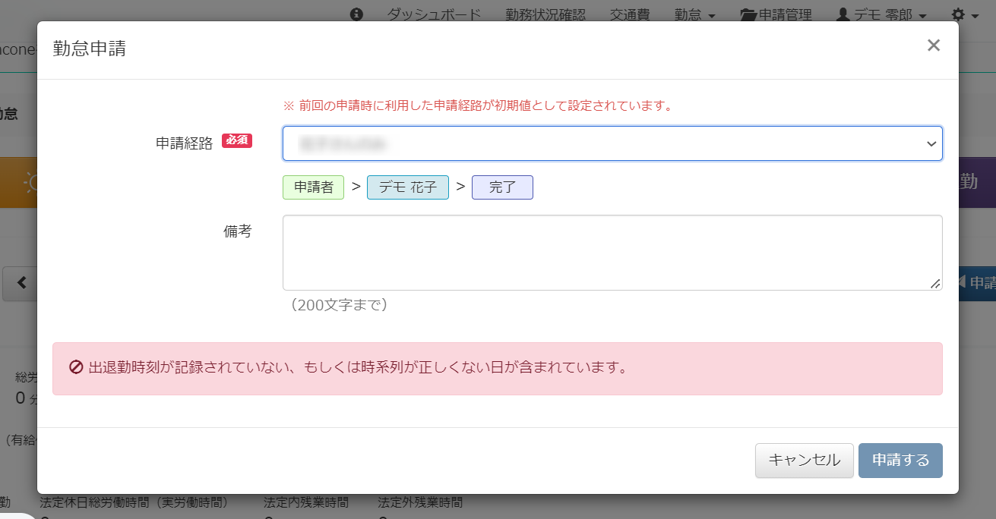This screenshot has width=996, height=519.
Task: Click the error message about 出退勤時刻
Action: pyautogui.click(x=358, y=368)
